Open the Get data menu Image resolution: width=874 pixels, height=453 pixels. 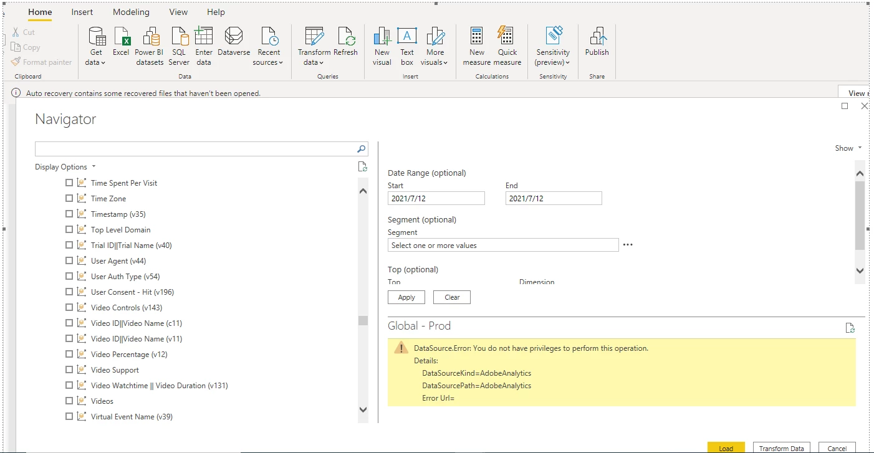96,45
